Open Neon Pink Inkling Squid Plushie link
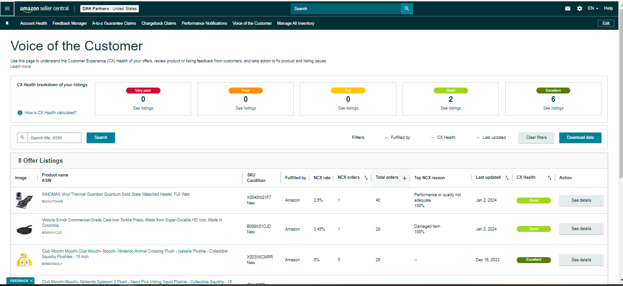The image size is (623, 286). tap(137, 282)
